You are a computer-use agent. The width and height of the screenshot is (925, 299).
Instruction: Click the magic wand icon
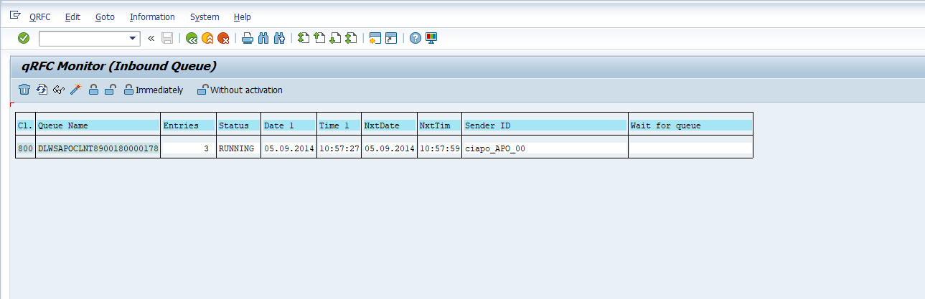(75, 90)
